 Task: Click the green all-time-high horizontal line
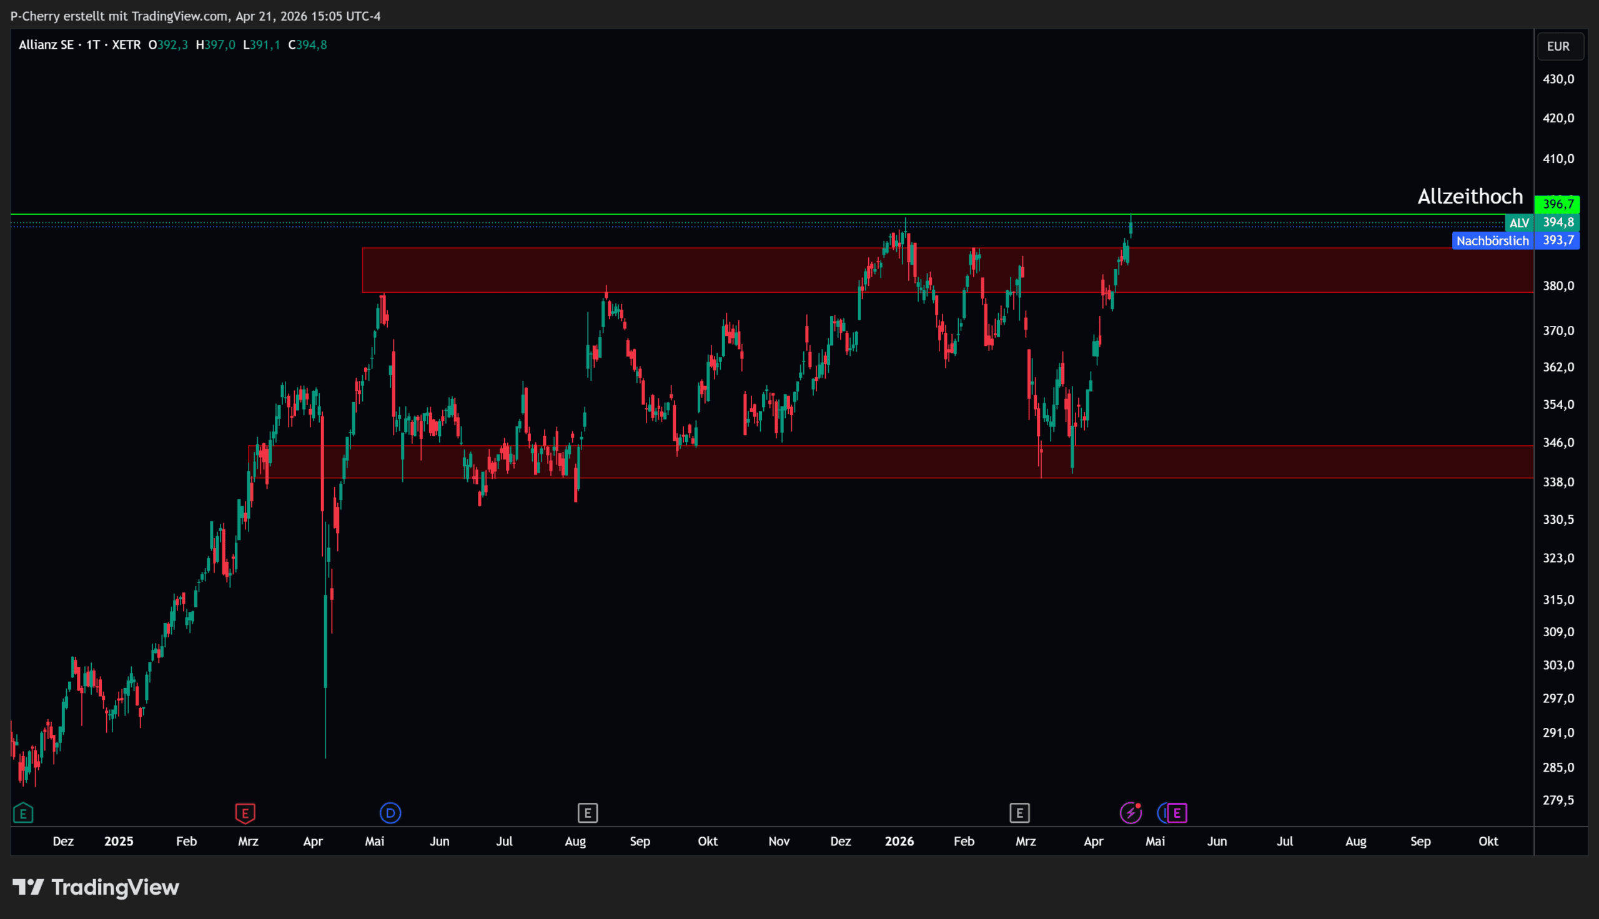[x=631, y=214]
